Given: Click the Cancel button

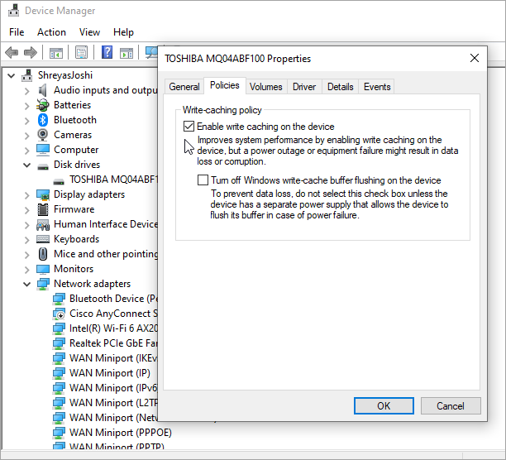Looking at the screenshot, I should 451,405.
